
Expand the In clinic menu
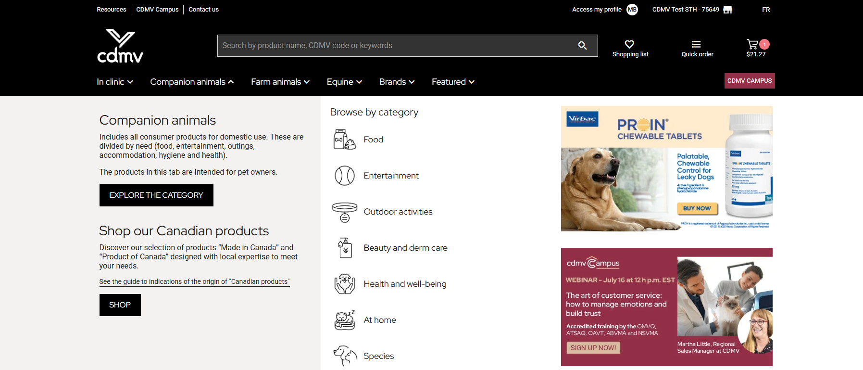pos(115,82)
